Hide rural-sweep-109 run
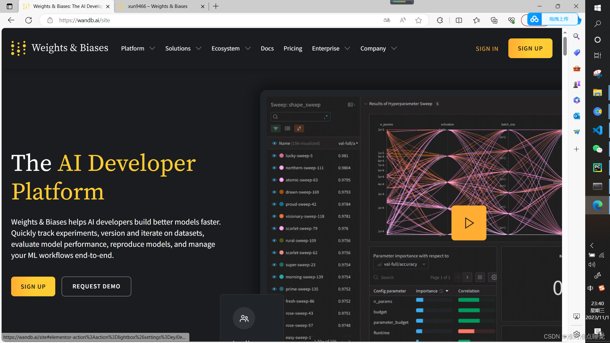 [274, 240]
